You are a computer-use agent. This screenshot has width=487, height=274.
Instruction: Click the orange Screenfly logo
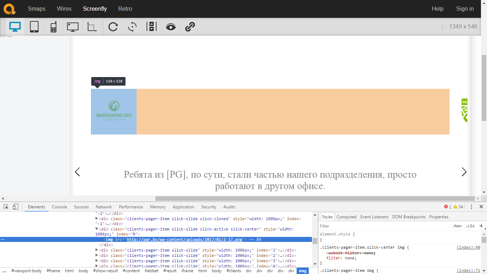[x=9, y=9]
